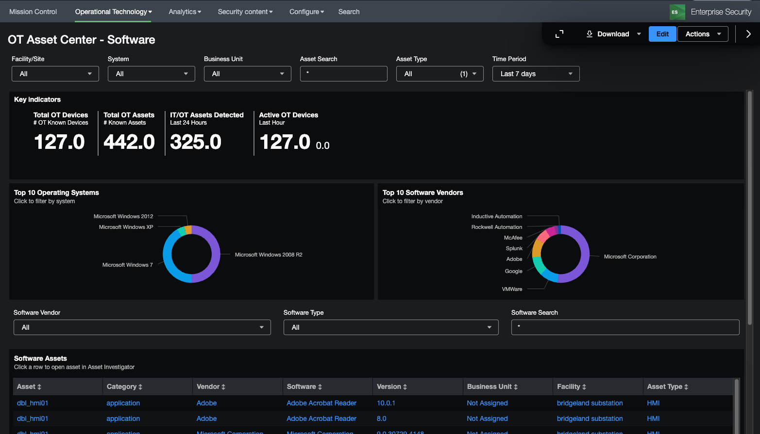Open the Facility/Site dropdown
This screenshot has height=434, width=760.
[55, 74]
